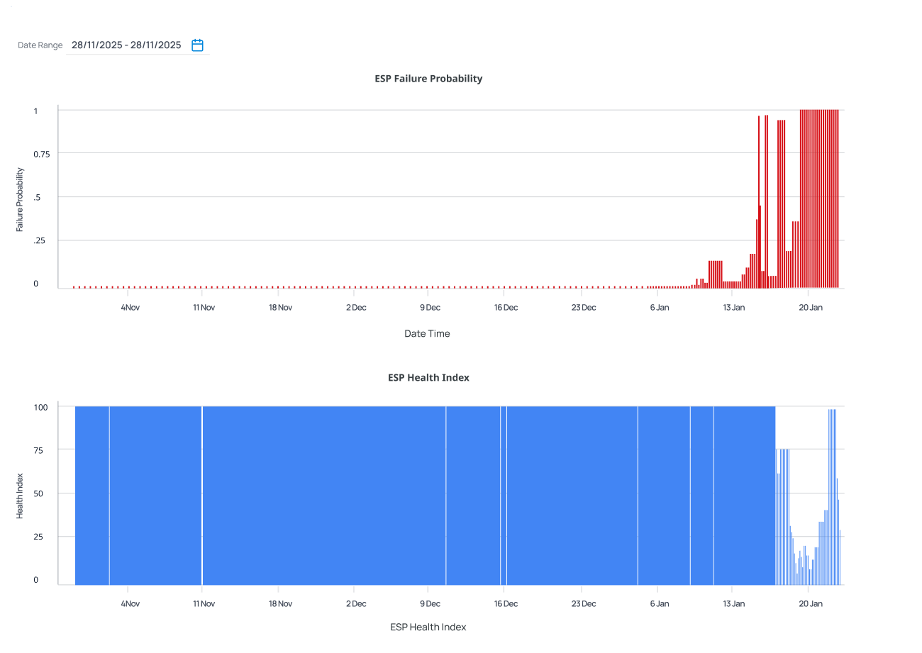The width and height of the screenshot is (922, 653).
Task: Click 20 Jan label on failure probability chart
Action: (x=811, y=308)
